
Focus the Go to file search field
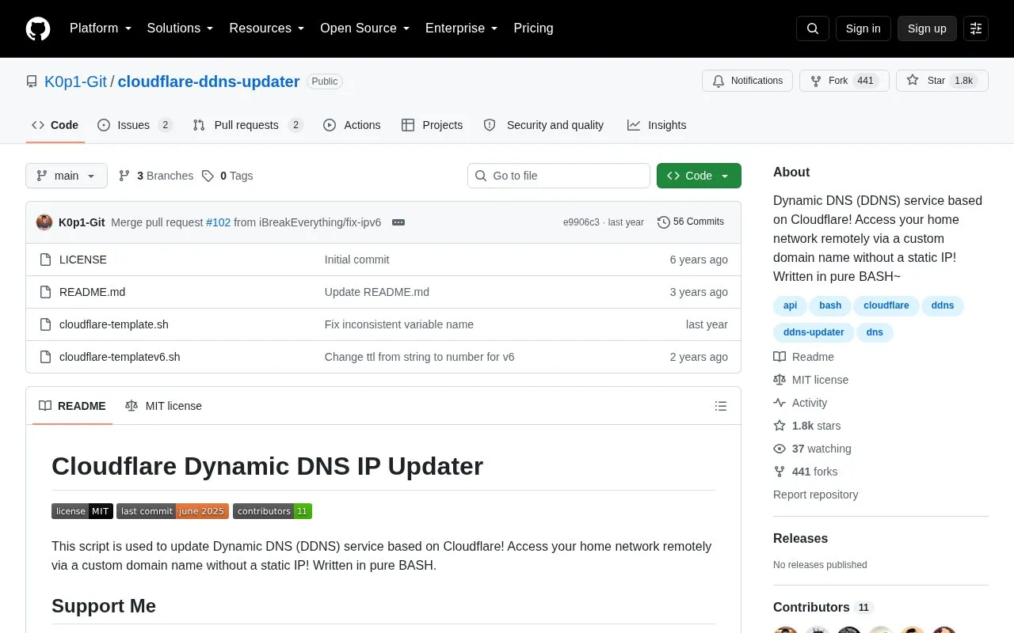click(x=559, y=176)
